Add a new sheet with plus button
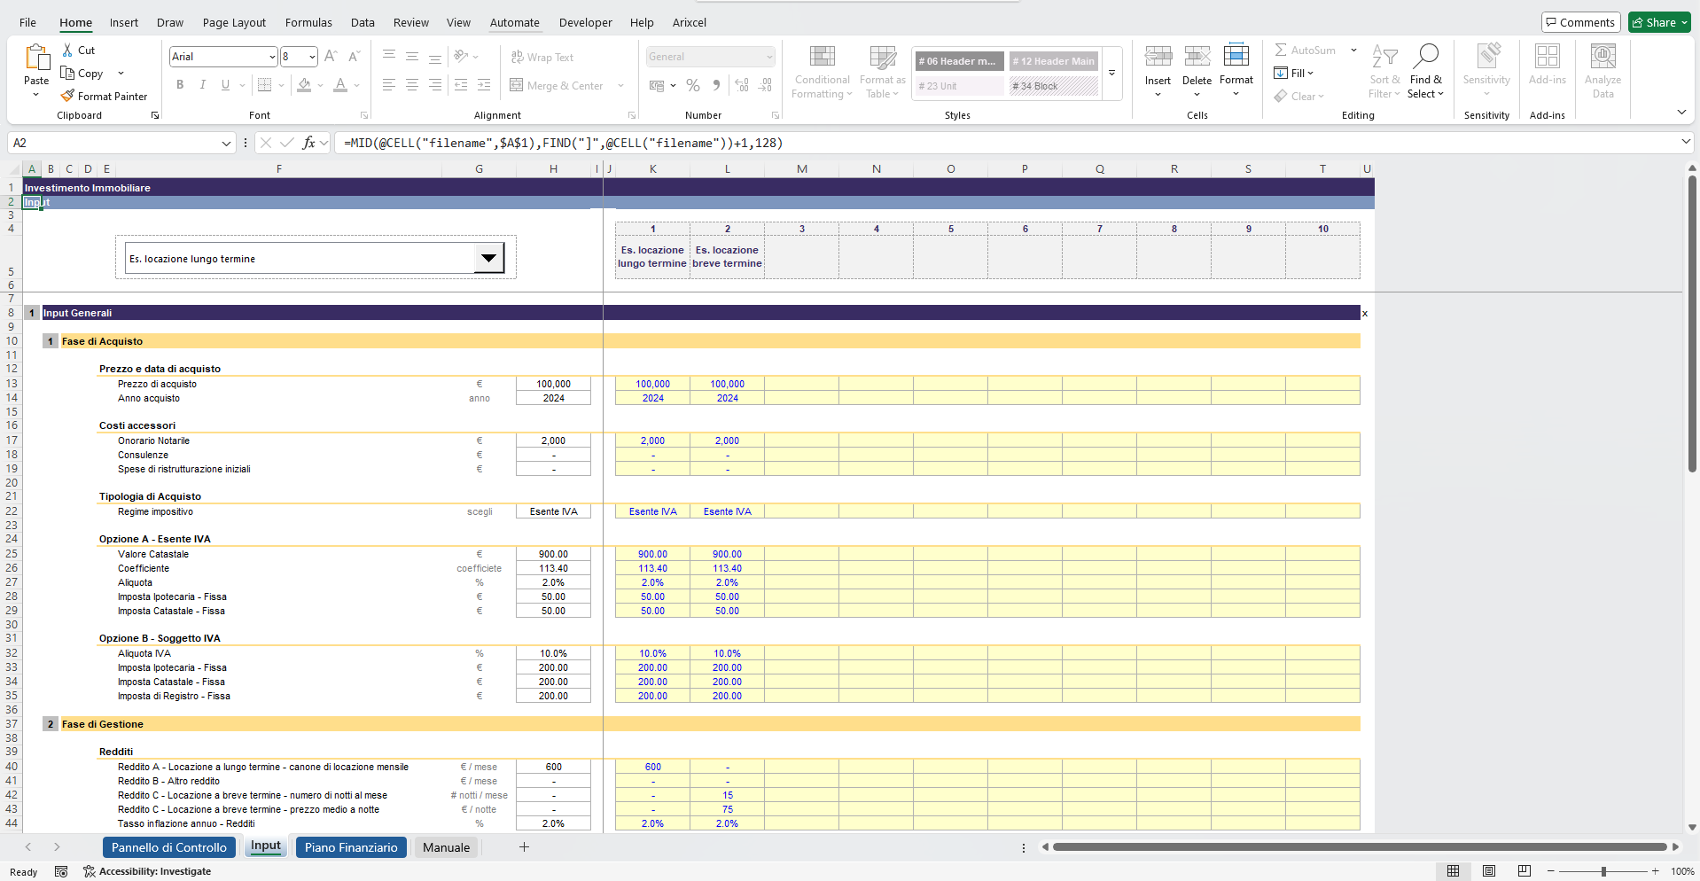Image resolution: width=1700 pixels, height=881 pixels. pyautogui.click(x=524, y=847)
